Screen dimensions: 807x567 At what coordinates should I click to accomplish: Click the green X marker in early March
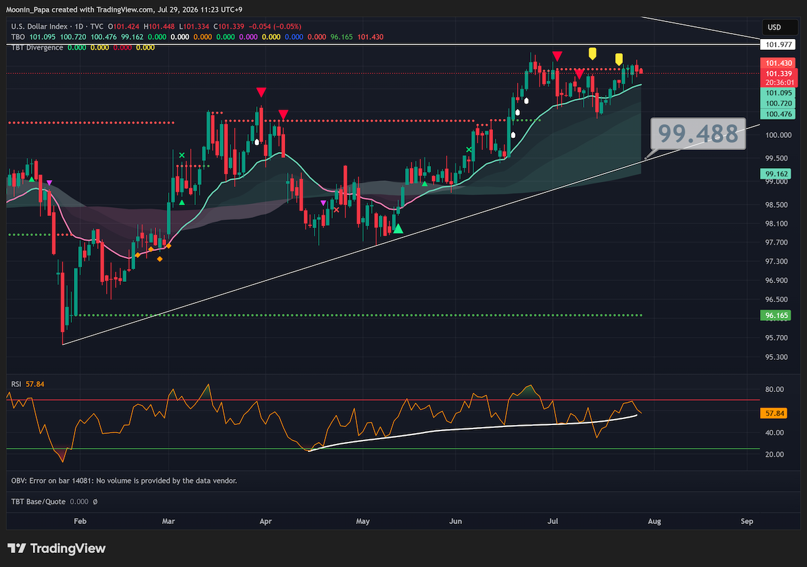[x=181, y=155]
